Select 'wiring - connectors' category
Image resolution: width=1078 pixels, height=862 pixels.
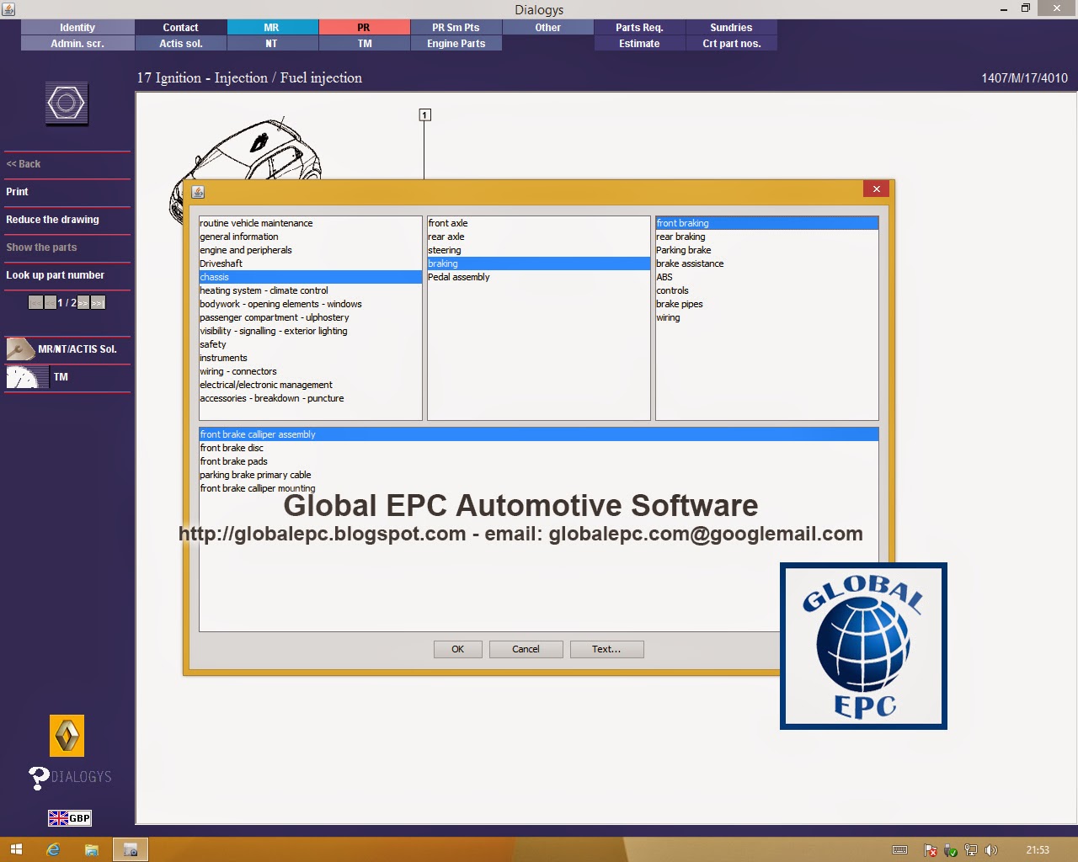(x=311, y=371)
